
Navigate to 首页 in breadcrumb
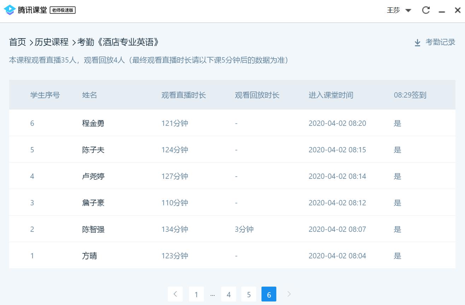[18, 42]
